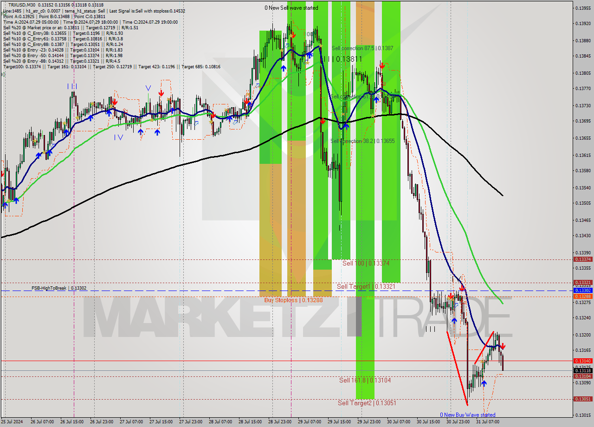Click the '31 Jul 07:00' time axis label
Screen dimensions: 594x427
[x=487, y=422]
